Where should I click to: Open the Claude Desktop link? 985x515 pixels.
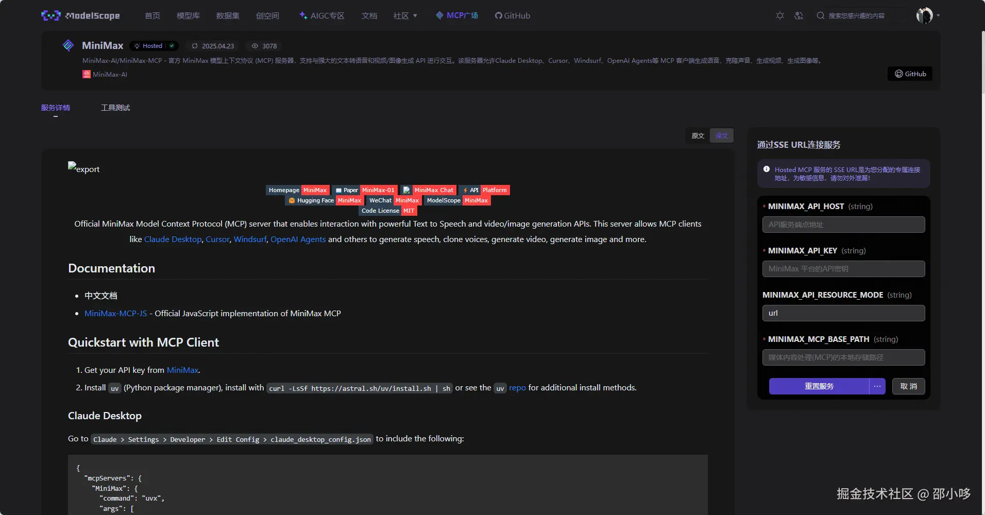[173, 239]
